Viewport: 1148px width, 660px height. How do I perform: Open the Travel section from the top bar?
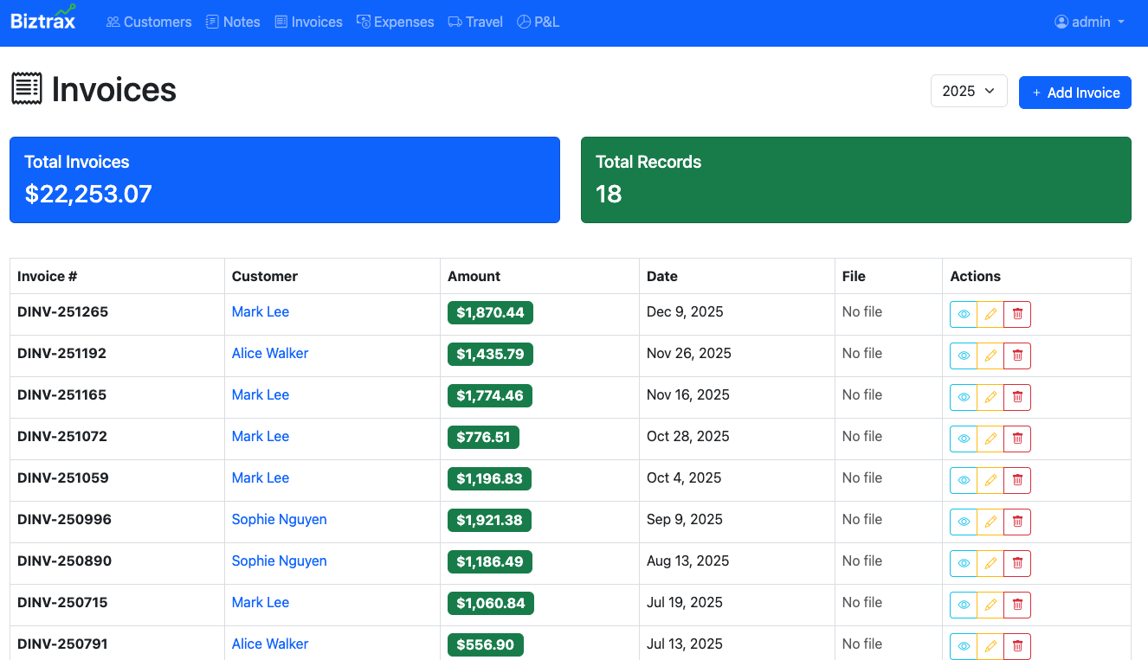click(x=474, y=22)
